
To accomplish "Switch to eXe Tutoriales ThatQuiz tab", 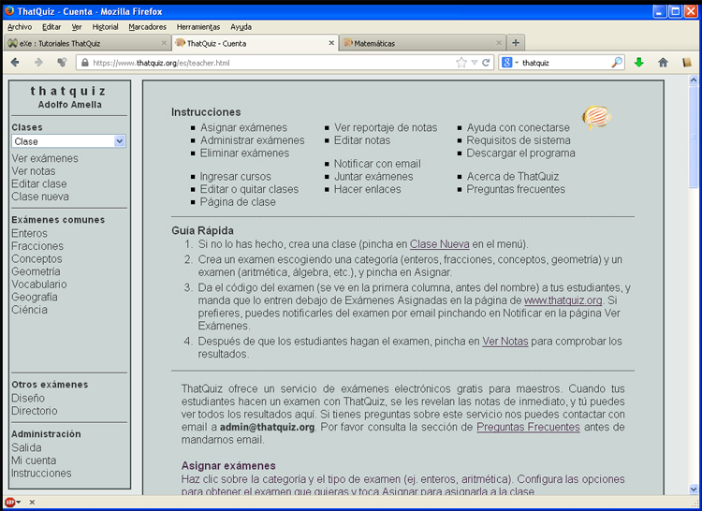I will [87, 43].
